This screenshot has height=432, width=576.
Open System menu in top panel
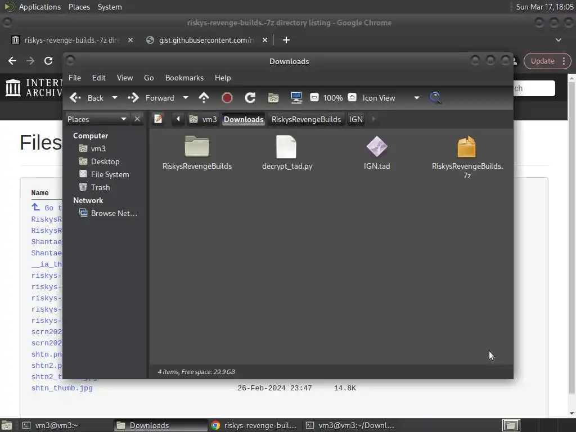point(110,7)
